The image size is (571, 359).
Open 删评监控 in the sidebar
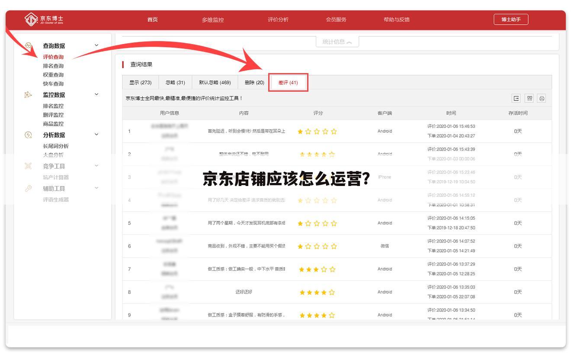pos(53,115)
